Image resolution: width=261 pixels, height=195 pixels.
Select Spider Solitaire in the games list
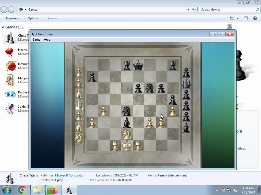coord(16,109)
